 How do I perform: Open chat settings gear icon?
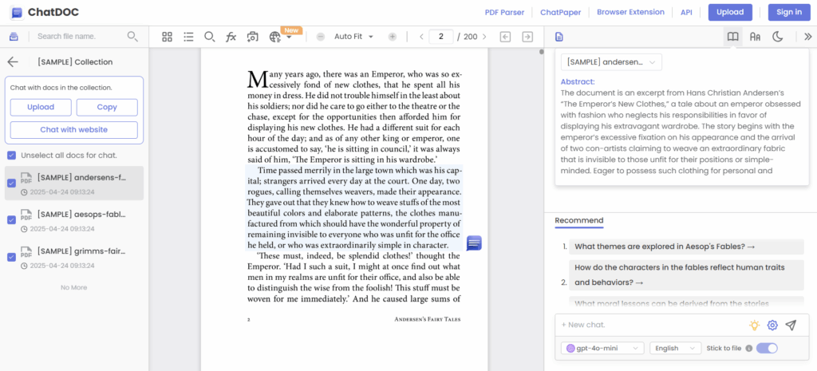pyautogui.click(x=772, y=326)
